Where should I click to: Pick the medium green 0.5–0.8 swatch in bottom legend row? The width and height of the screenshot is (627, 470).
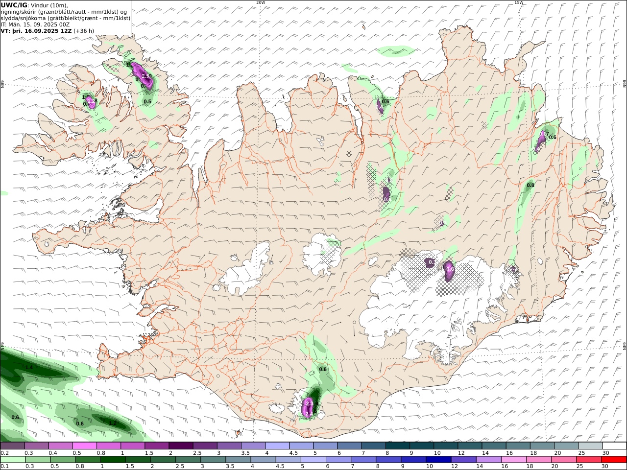coord(63,460)
